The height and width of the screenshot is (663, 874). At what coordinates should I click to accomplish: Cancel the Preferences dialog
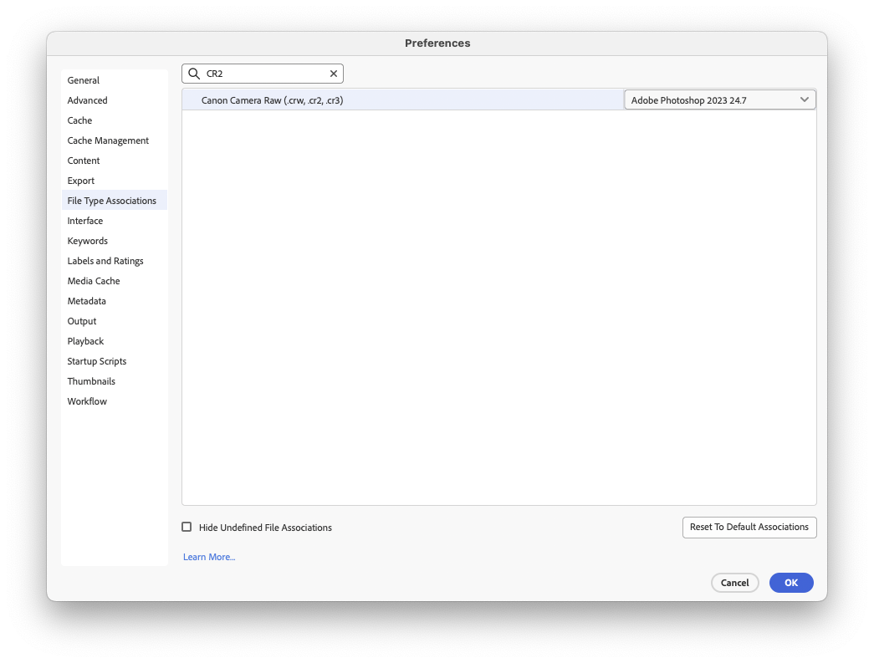pos(734,583)
